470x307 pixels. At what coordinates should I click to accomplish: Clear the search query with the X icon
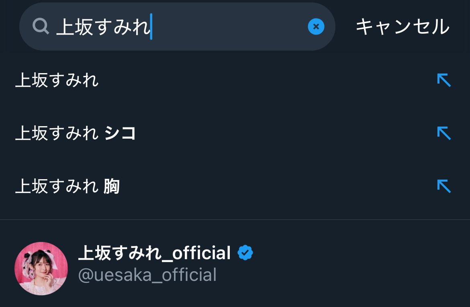point(316,27)
